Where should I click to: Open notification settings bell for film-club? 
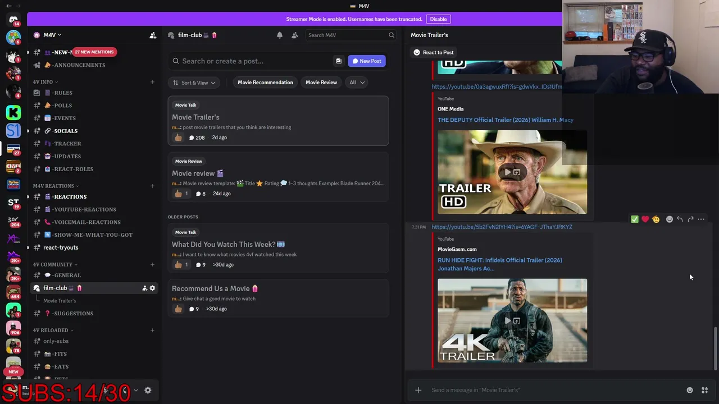[x=280, y=35]
